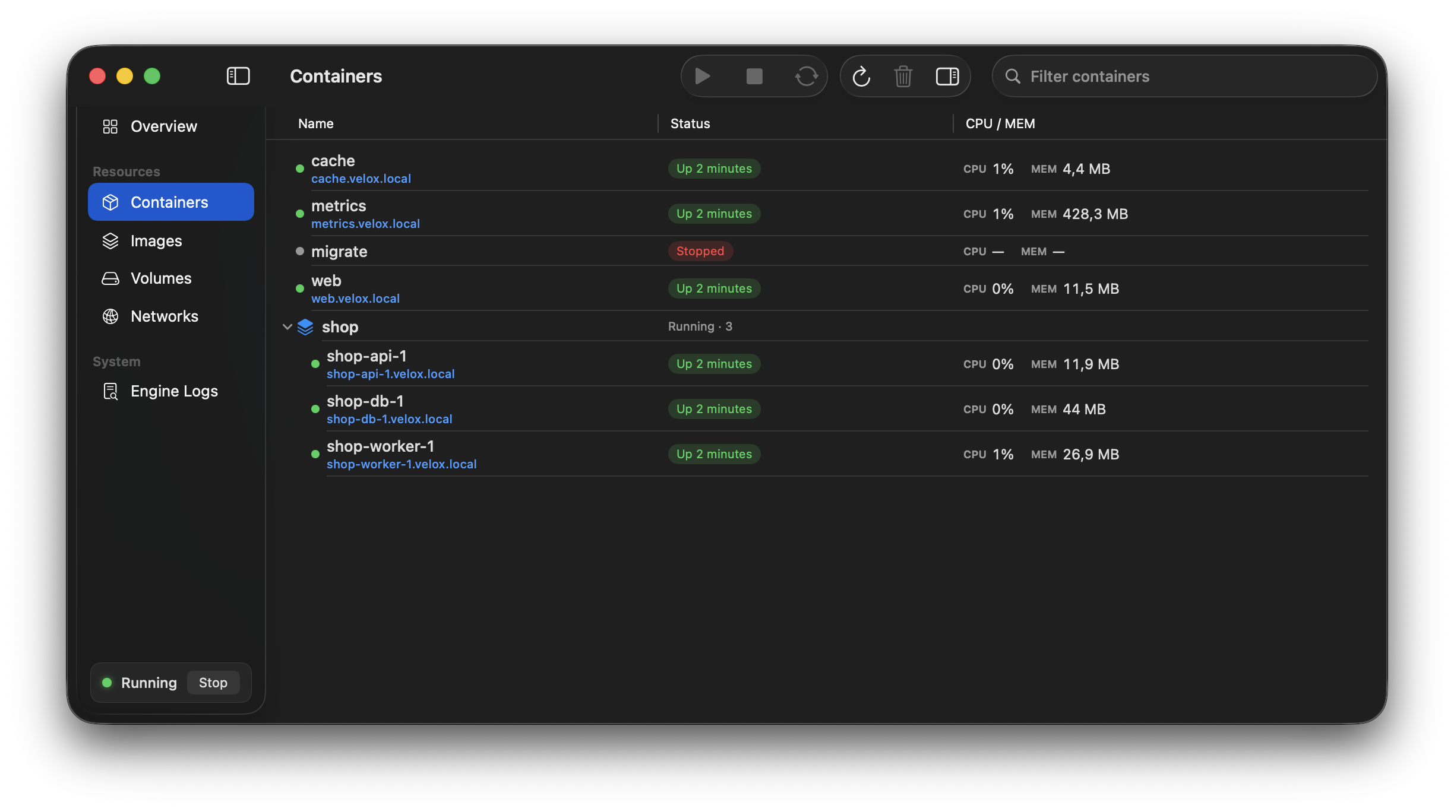Click the Refresh clockwise arrow icon
Screen dimensions: 1454x812
(x=861, y=76)
